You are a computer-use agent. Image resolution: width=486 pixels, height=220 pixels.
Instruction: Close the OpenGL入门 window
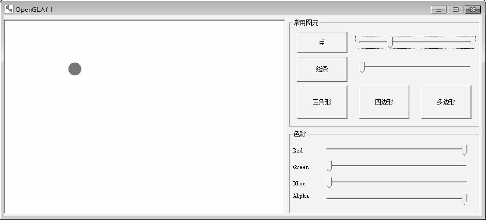point(473,10)
